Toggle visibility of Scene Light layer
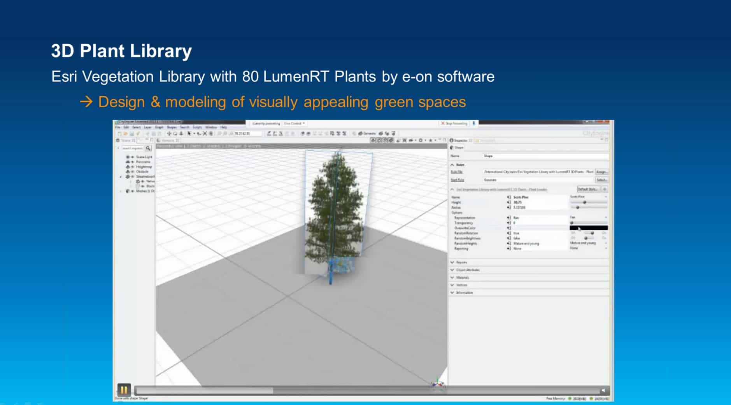Image resolution: width=731 pixels, height=405 pixels. click(132, 157)
